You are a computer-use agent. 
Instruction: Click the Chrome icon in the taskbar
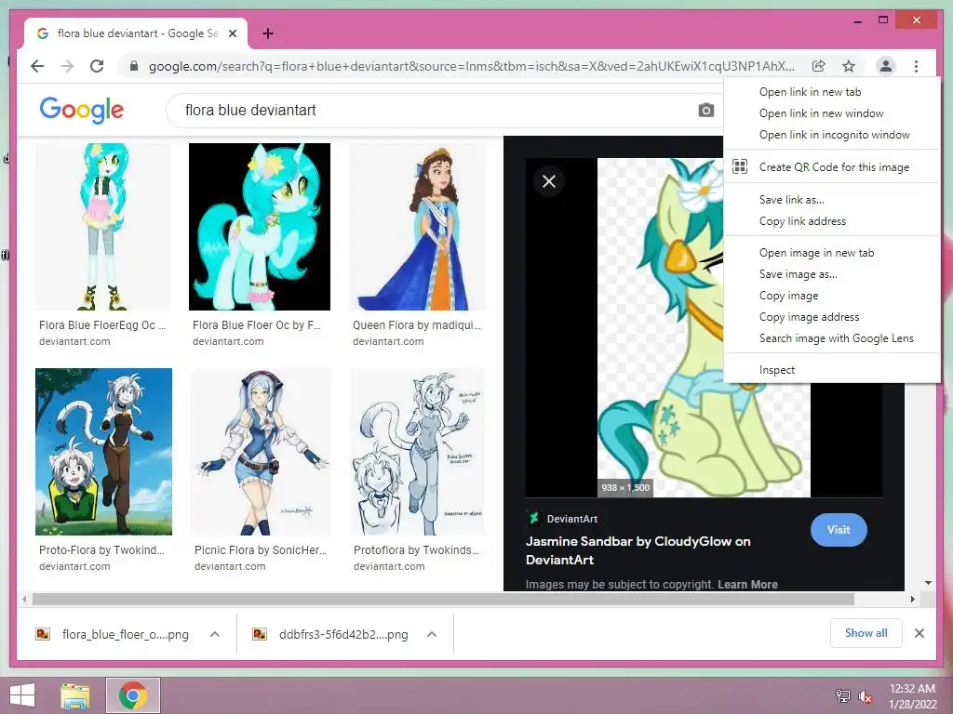click(133, 695)
